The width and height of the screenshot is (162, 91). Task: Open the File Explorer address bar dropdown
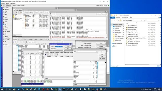click(x=142, y=20)
